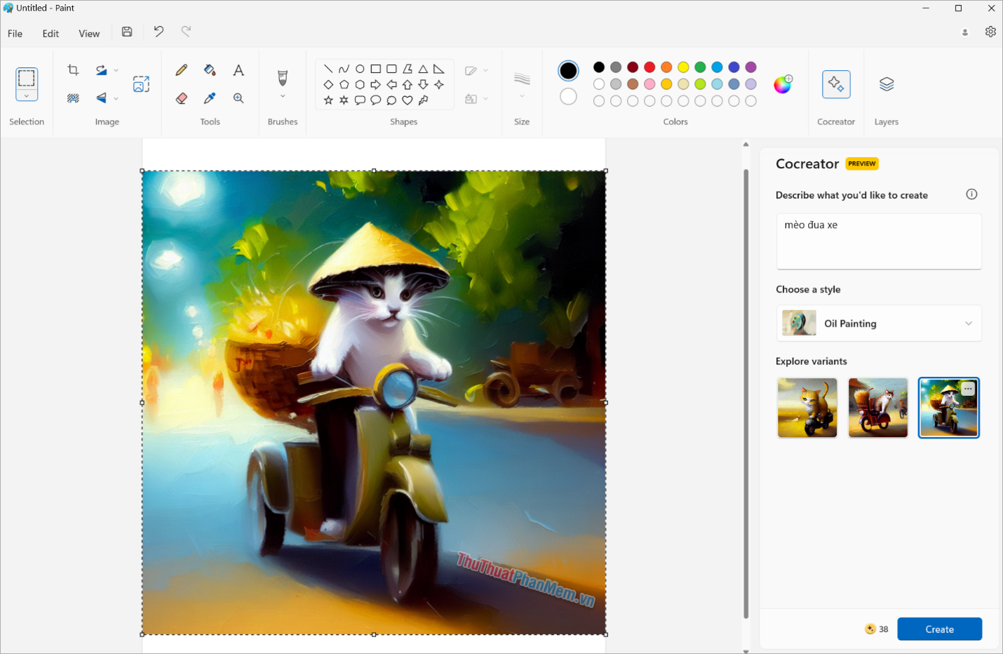This screenshot has width=1003, height=654.
Task: Open the Resize image tool
Action: [x=141, y=84]
